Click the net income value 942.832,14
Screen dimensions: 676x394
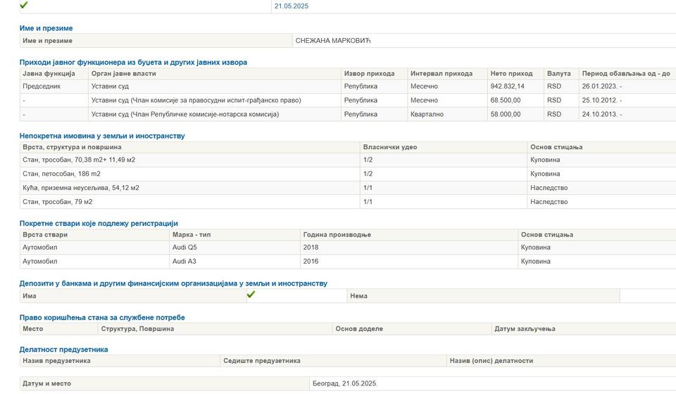[x=507, y=87]
